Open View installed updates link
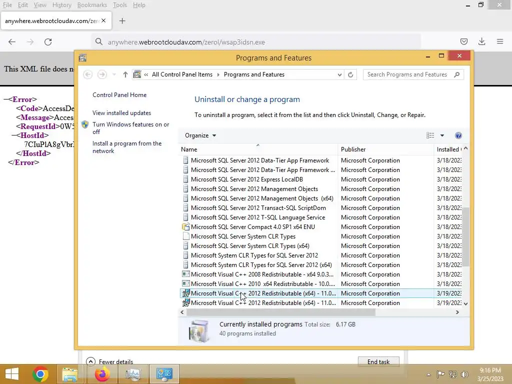512x384 pixels. tap(121, 113)
